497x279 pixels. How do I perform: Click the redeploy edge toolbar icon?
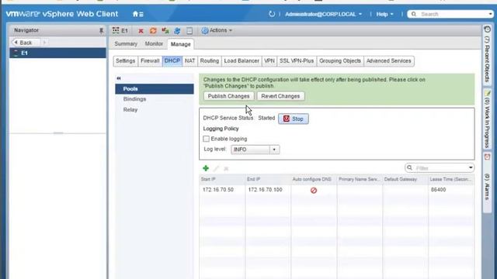click(165, 30)
